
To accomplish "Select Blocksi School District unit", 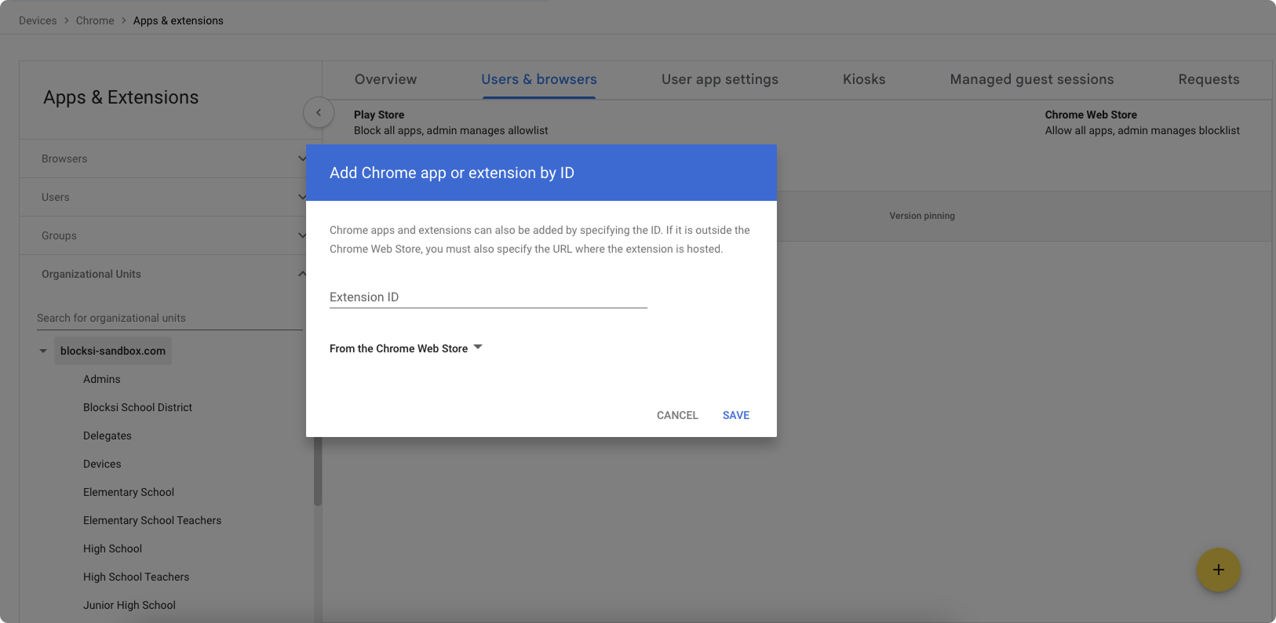I will 137,407.
